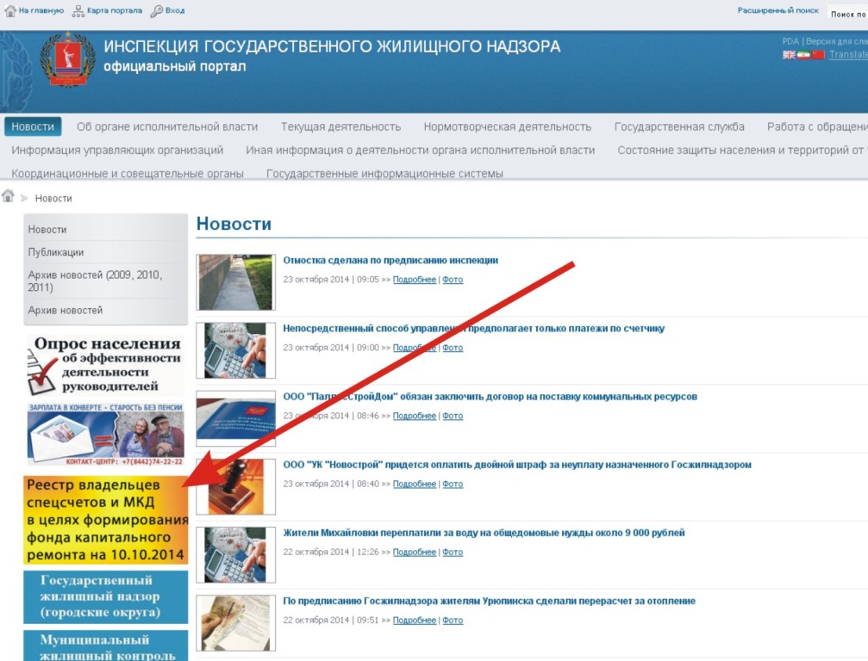Select the British flag language icon
Viewport: 868px width, 661px height.
tap(789, 55)
